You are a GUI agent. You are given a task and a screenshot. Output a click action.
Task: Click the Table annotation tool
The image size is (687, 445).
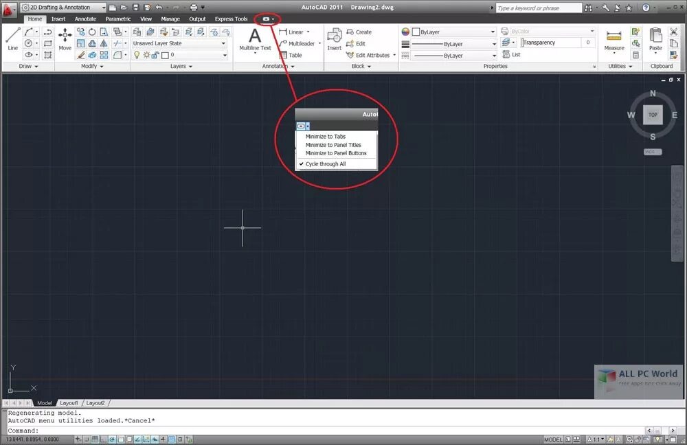pos(291,55)
